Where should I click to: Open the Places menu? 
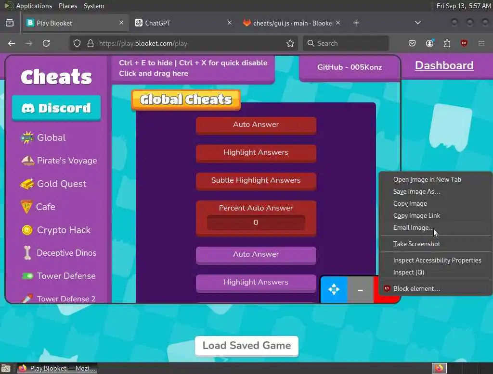[68, 6]
